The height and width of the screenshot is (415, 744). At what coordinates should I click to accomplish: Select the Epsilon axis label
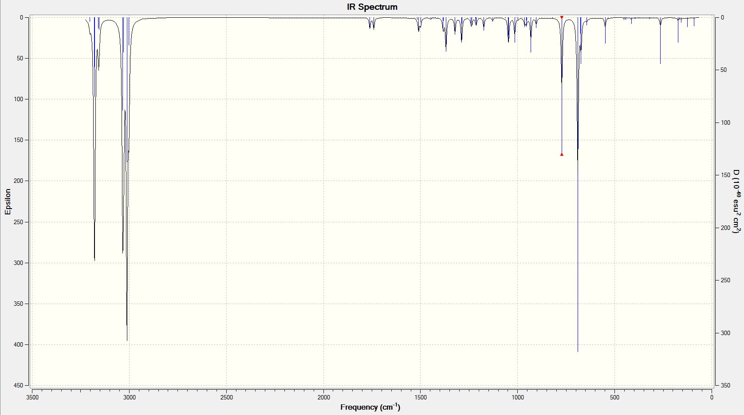(x=8, y=202)
